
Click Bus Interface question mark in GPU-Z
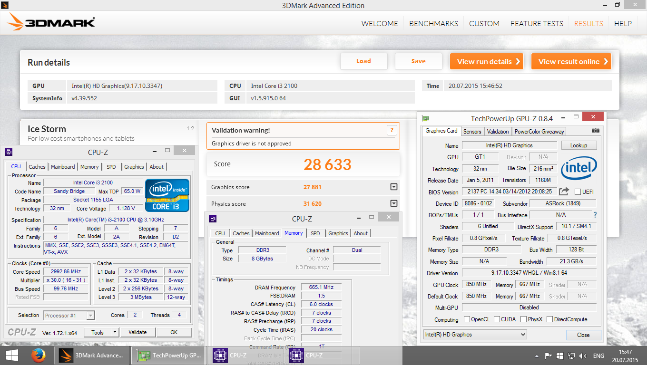tap(595, 215)
